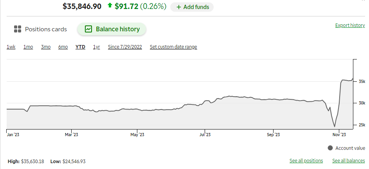Show history since 7/29/2022
The width and height of the screenshot is (369, 169).
point(125,47)
